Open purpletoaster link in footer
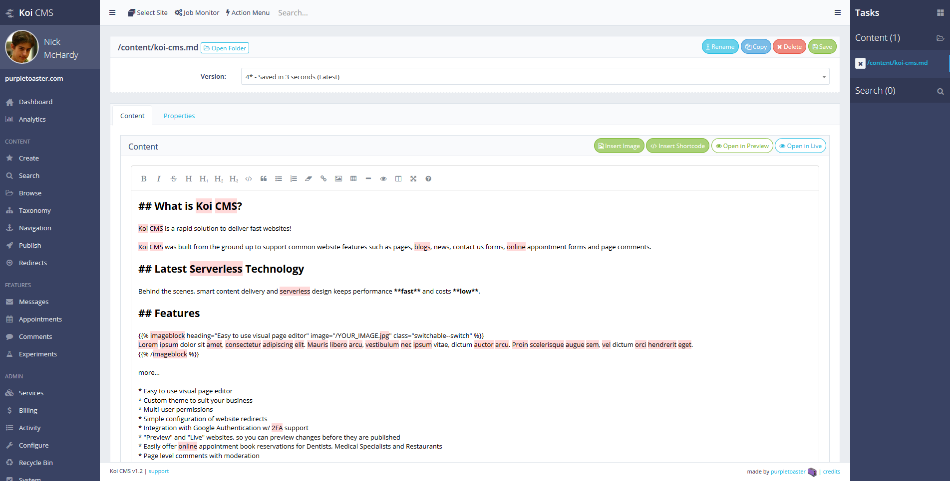The width and height of the screenshot is (950, 481). click(x=788, y=472)
